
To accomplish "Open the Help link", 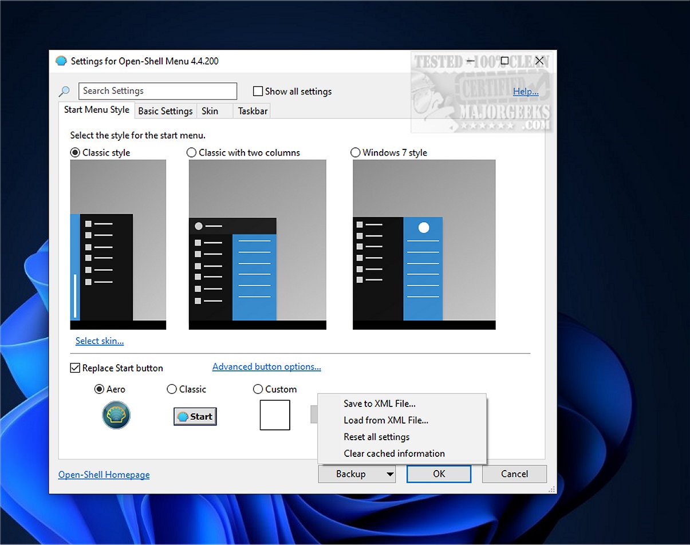I will [x=526, y=92].
